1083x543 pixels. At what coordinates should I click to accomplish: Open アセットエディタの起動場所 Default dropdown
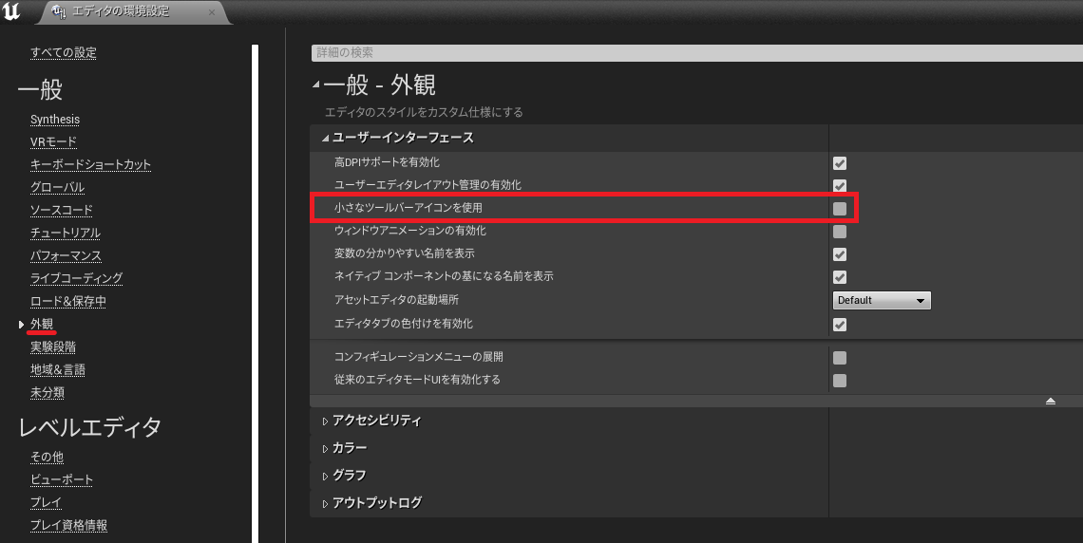(882, 300)
